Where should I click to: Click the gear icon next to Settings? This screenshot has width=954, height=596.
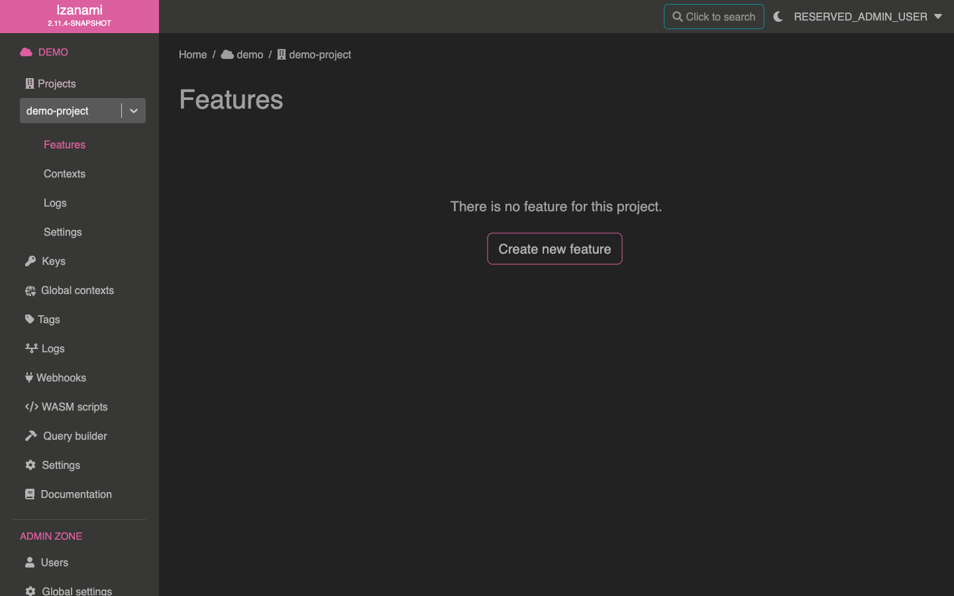30,465
